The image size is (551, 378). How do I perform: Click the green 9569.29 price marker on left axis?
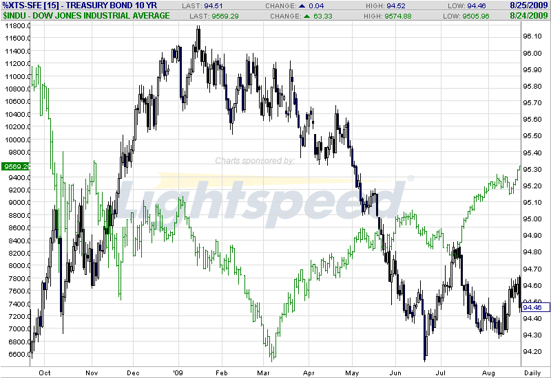point(16,166)
